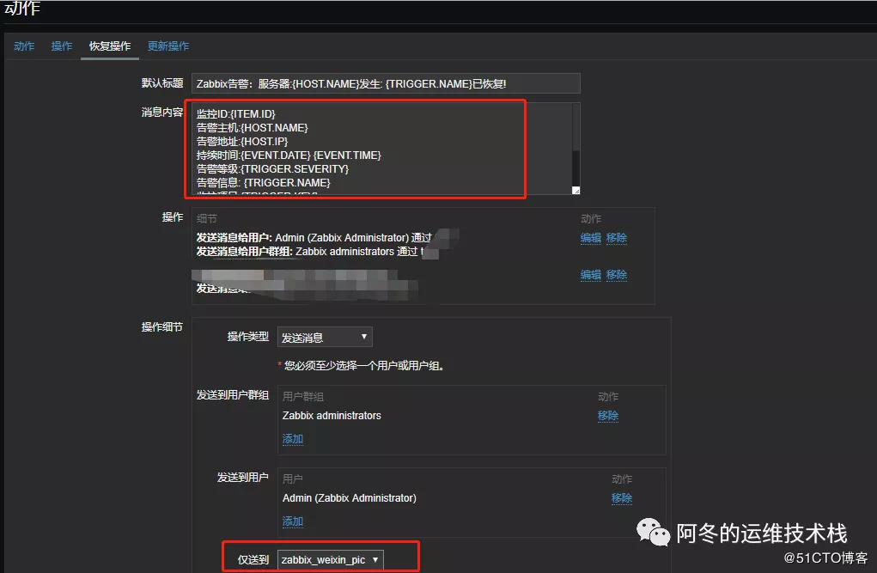Open the 操作 tab

coord(62,46)
